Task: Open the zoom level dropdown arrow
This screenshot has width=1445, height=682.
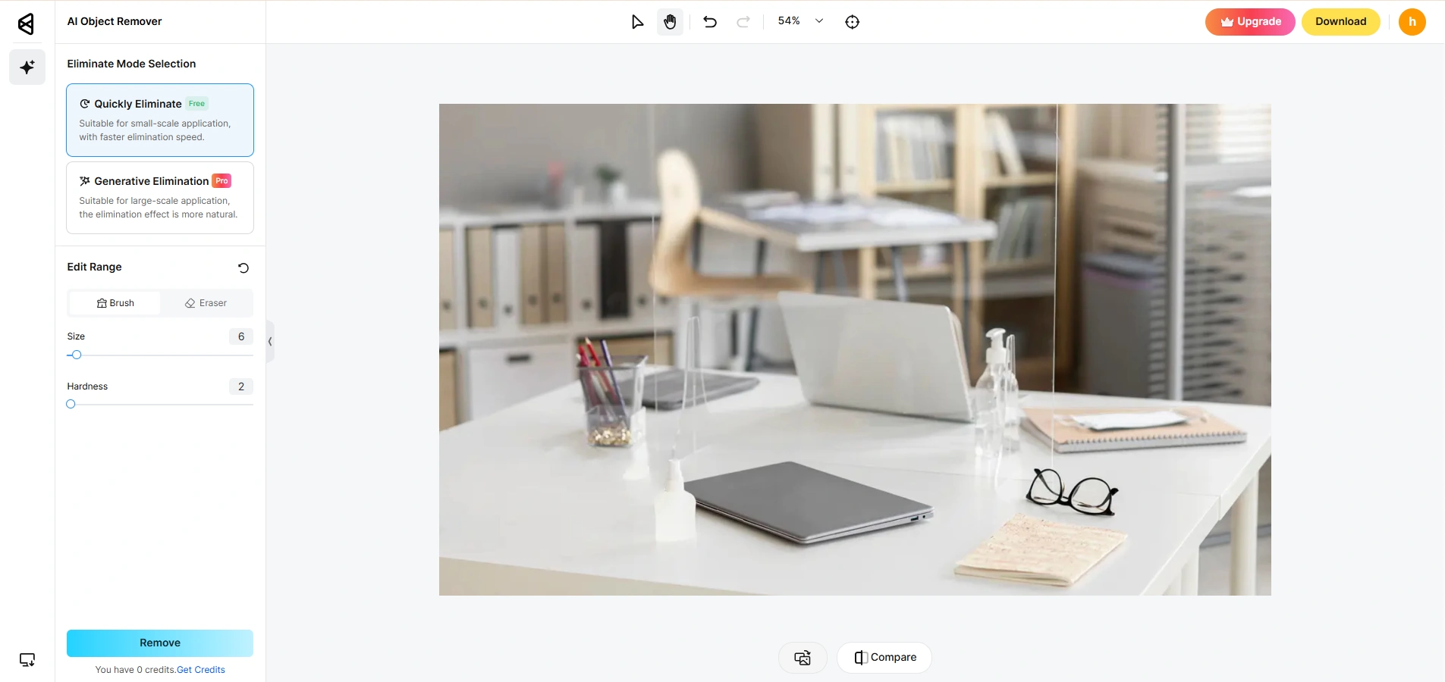Action: tap(819, 21)
